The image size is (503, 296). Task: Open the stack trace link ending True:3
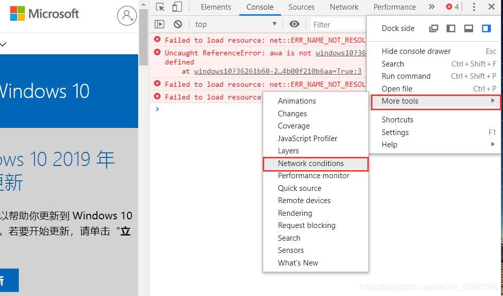(278, 71)
